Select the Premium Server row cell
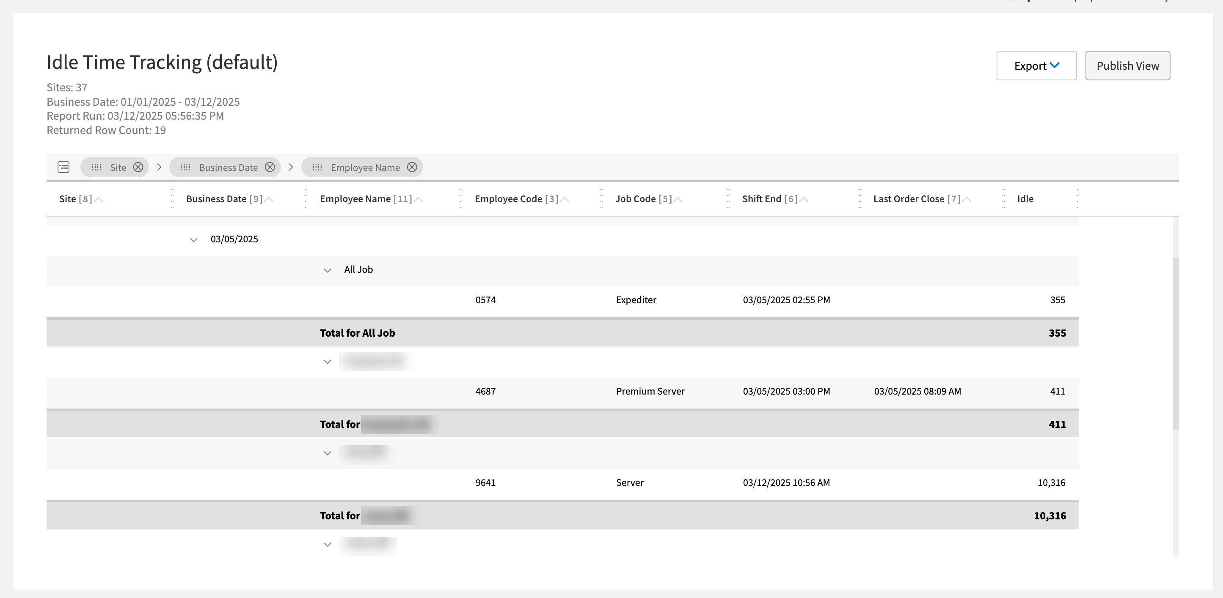Viewport: 1223px width, 598px height. pos(650,392)
